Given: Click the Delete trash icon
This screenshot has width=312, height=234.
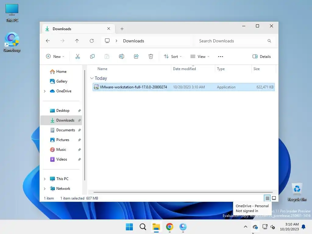Looking at the screenshot, I should point(151,56).
